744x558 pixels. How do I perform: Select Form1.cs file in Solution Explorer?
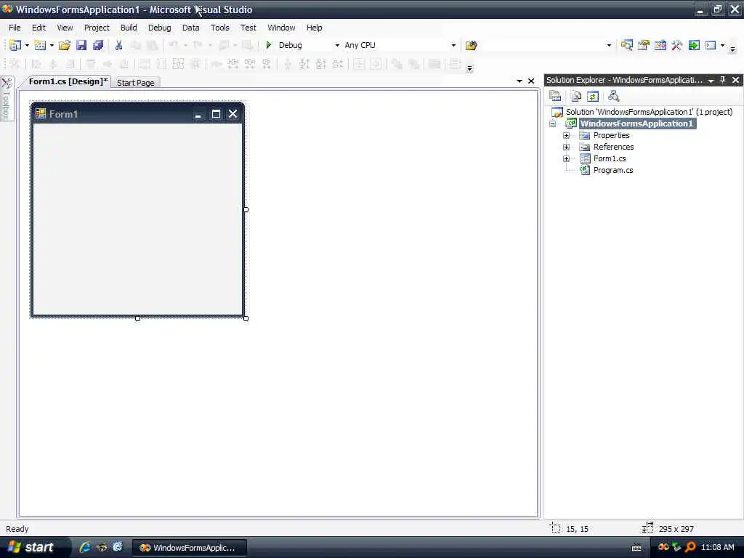tap(610, 158)
